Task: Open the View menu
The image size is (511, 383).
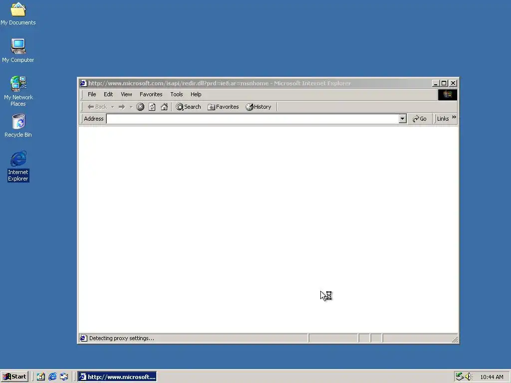Action: 126,94
